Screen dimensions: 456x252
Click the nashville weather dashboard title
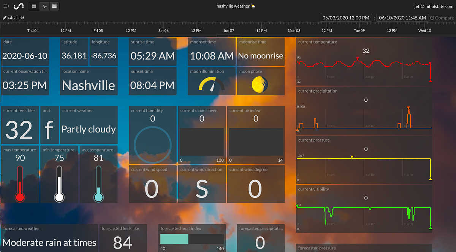point(236,6)
